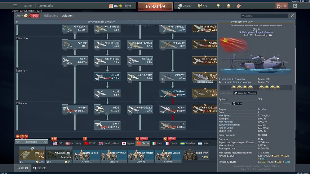This screenshot has width=310, height=174.
Task: Open the Research dropdown
Action: click(31, 142)
